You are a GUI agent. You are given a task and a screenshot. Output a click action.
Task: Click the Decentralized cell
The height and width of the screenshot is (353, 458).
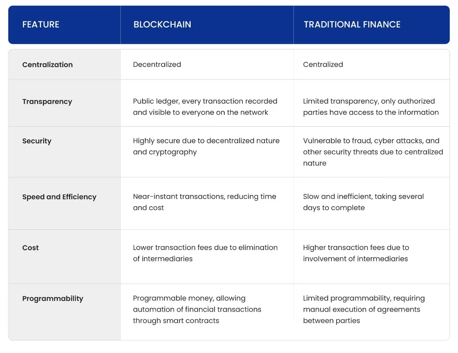157,64
